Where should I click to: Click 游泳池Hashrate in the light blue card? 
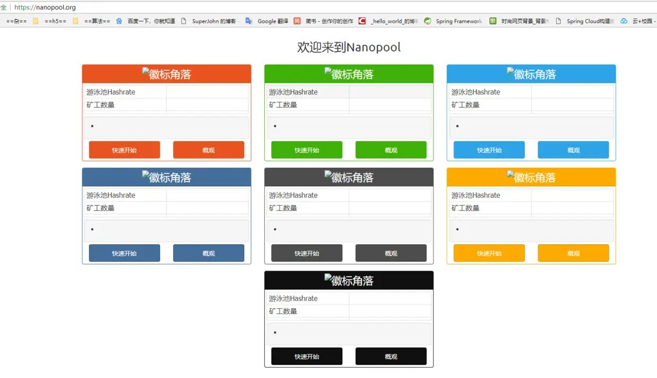click(x=476, y=92)
